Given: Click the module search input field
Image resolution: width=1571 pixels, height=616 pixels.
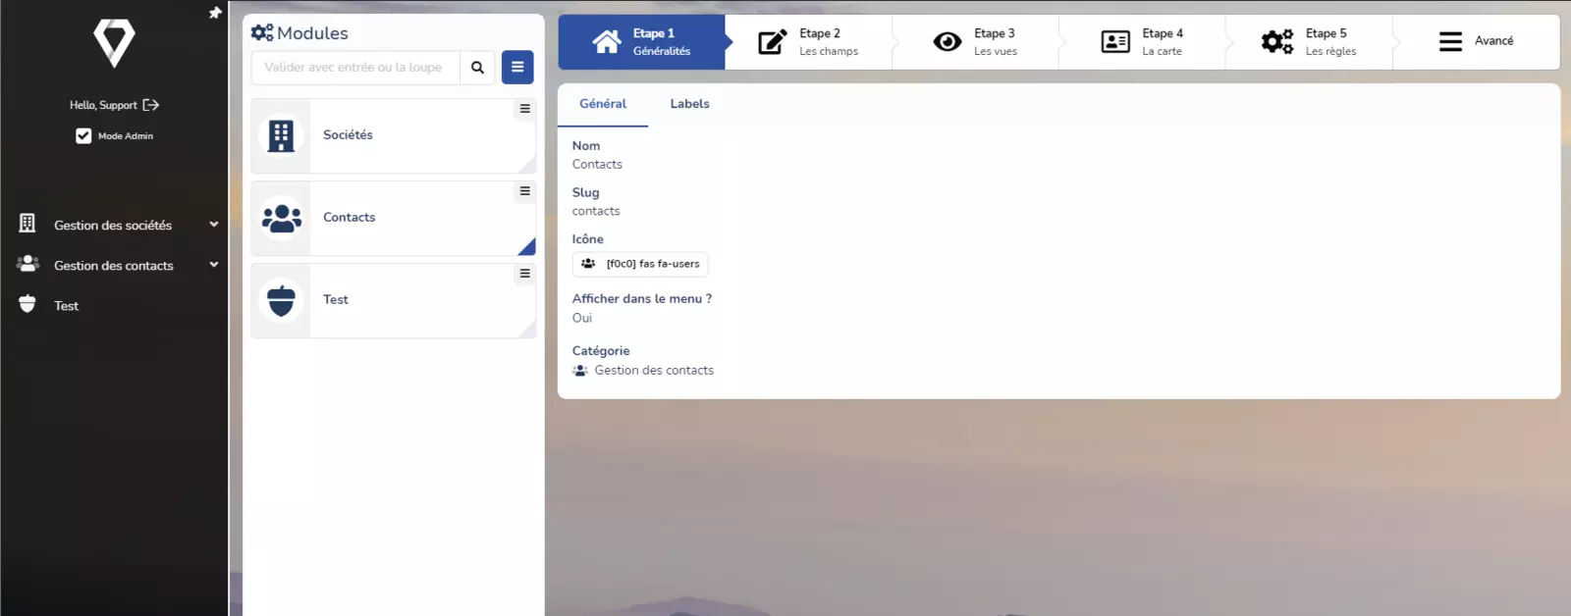Looking at the screenshot, I should click(354, 68).
